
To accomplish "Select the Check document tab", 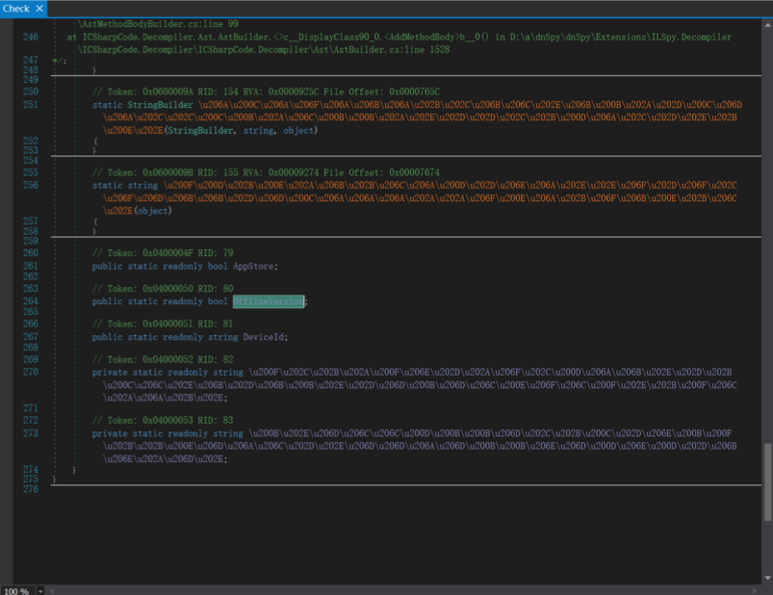I will point(16,9).
